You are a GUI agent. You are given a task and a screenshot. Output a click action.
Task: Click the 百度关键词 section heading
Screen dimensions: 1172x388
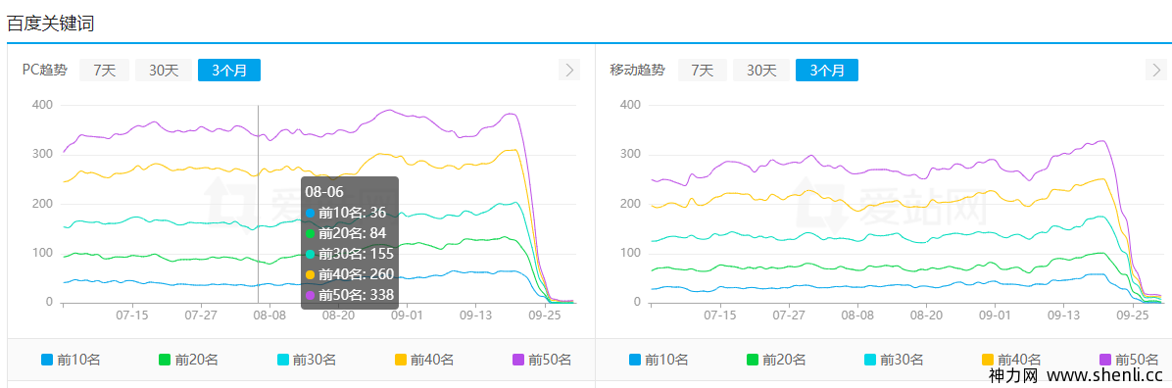50,23
